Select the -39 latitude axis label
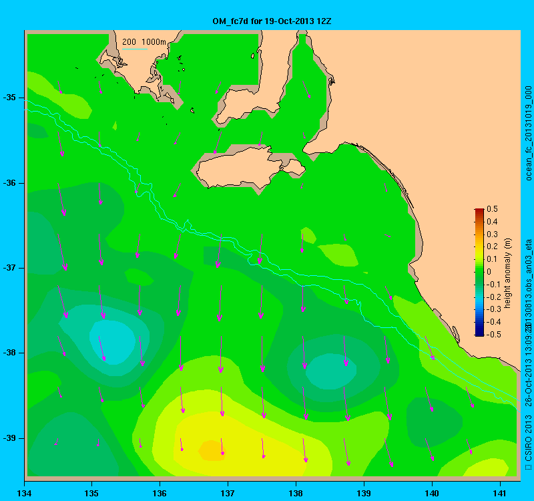 pos(9,438)
